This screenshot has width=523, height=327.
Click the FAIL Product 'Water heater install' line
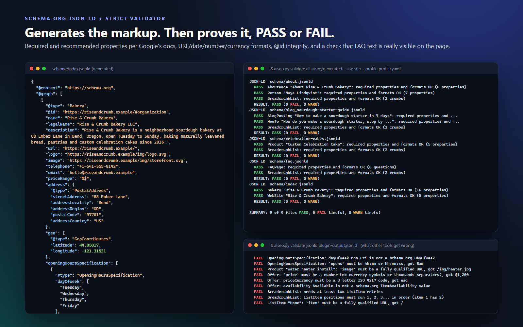[363, 269]
